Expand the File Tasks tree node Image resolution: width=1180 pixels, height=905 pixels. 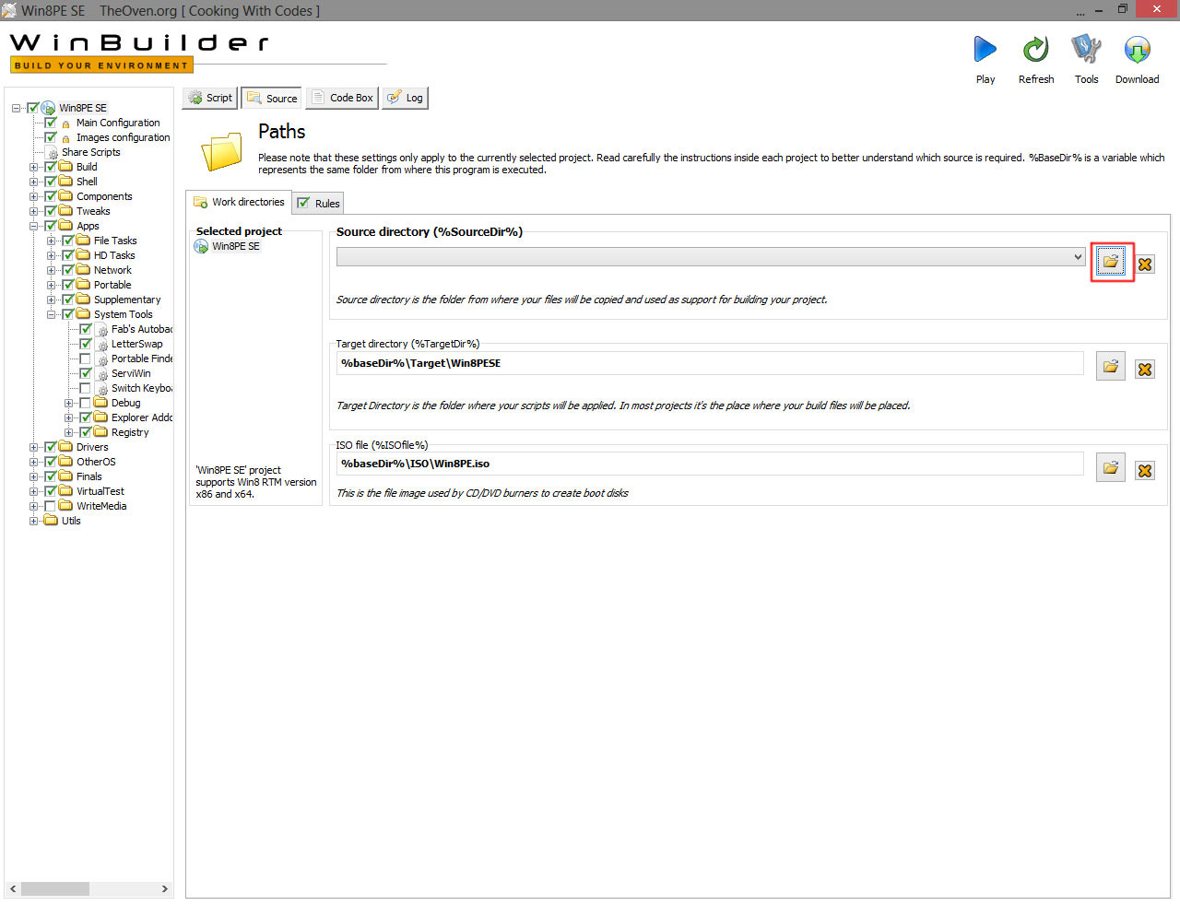[52, 241]
